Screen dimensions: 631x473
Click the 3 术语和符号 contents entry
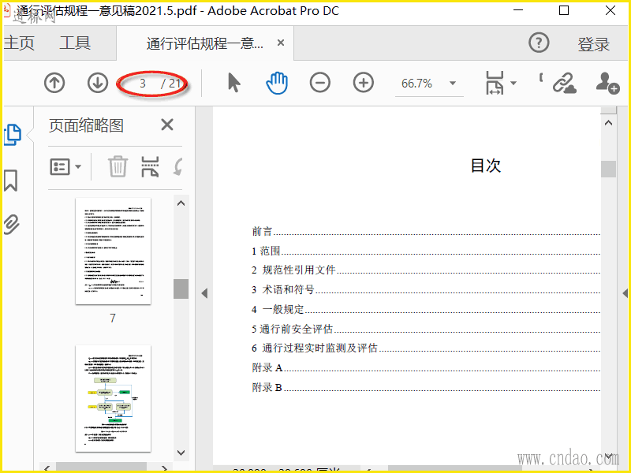(426, 289)
